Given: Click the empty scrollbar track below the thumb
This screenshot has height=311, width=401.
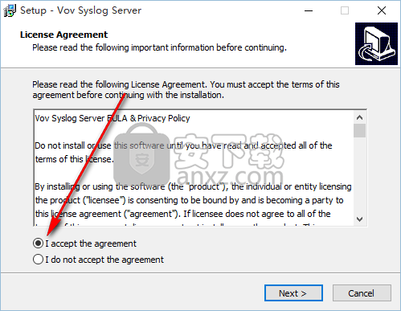Looking at the screenshot, I should point(359,175).
